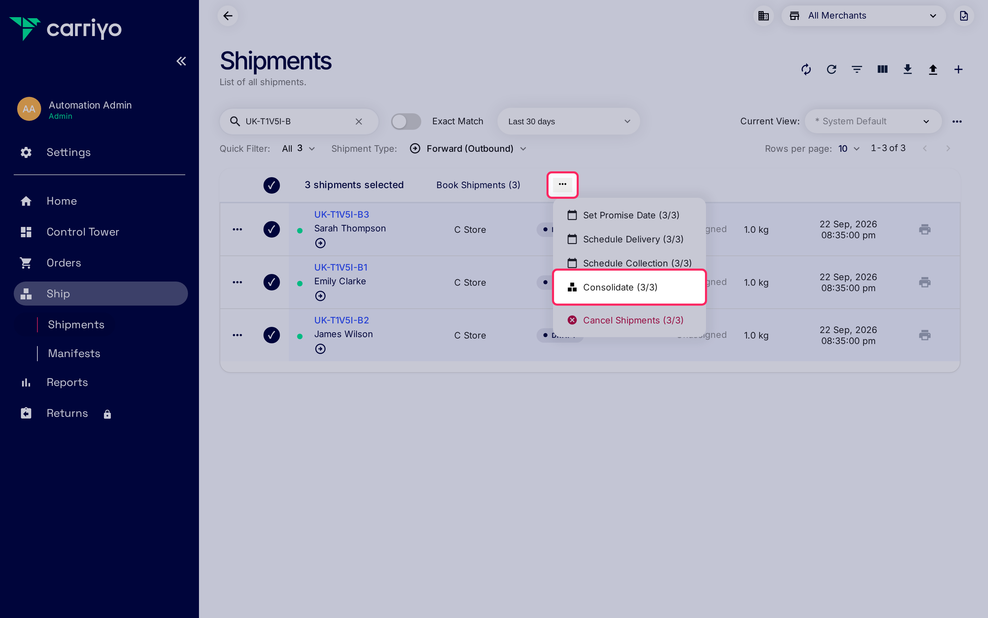Viewport: 988px width, 618px height.
Task: Open the columns configuration icon
Action: (x=882, y=69)
